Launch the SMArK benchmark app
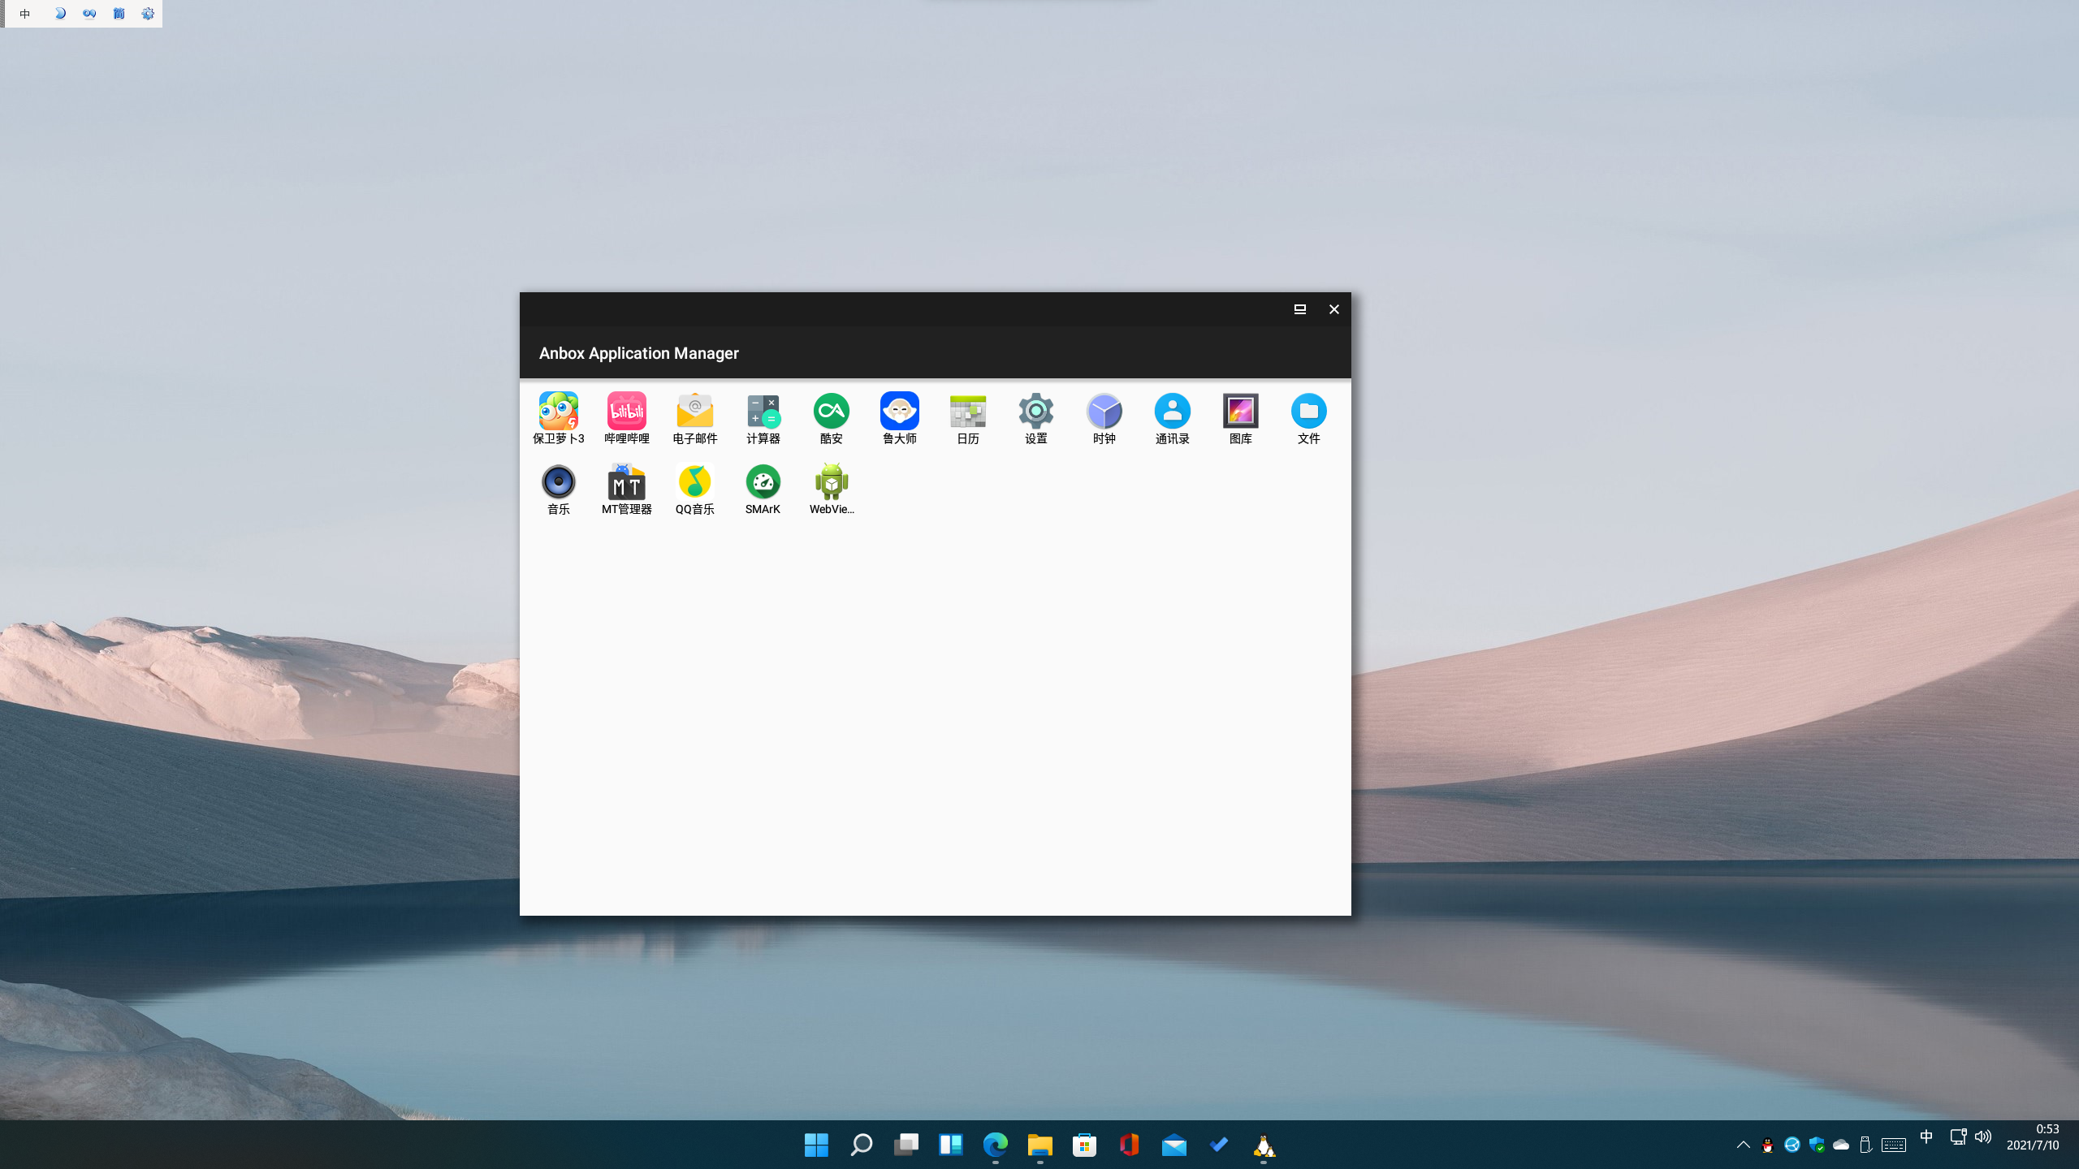The height and width of the screenshot is (1169, 2079). tap(763, 482)
